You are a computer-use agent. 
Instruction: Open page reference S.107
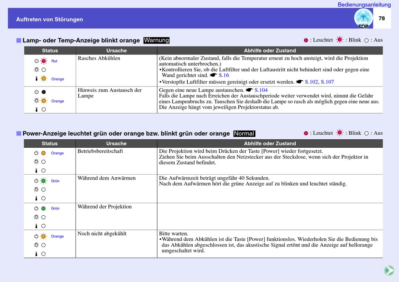327,82
